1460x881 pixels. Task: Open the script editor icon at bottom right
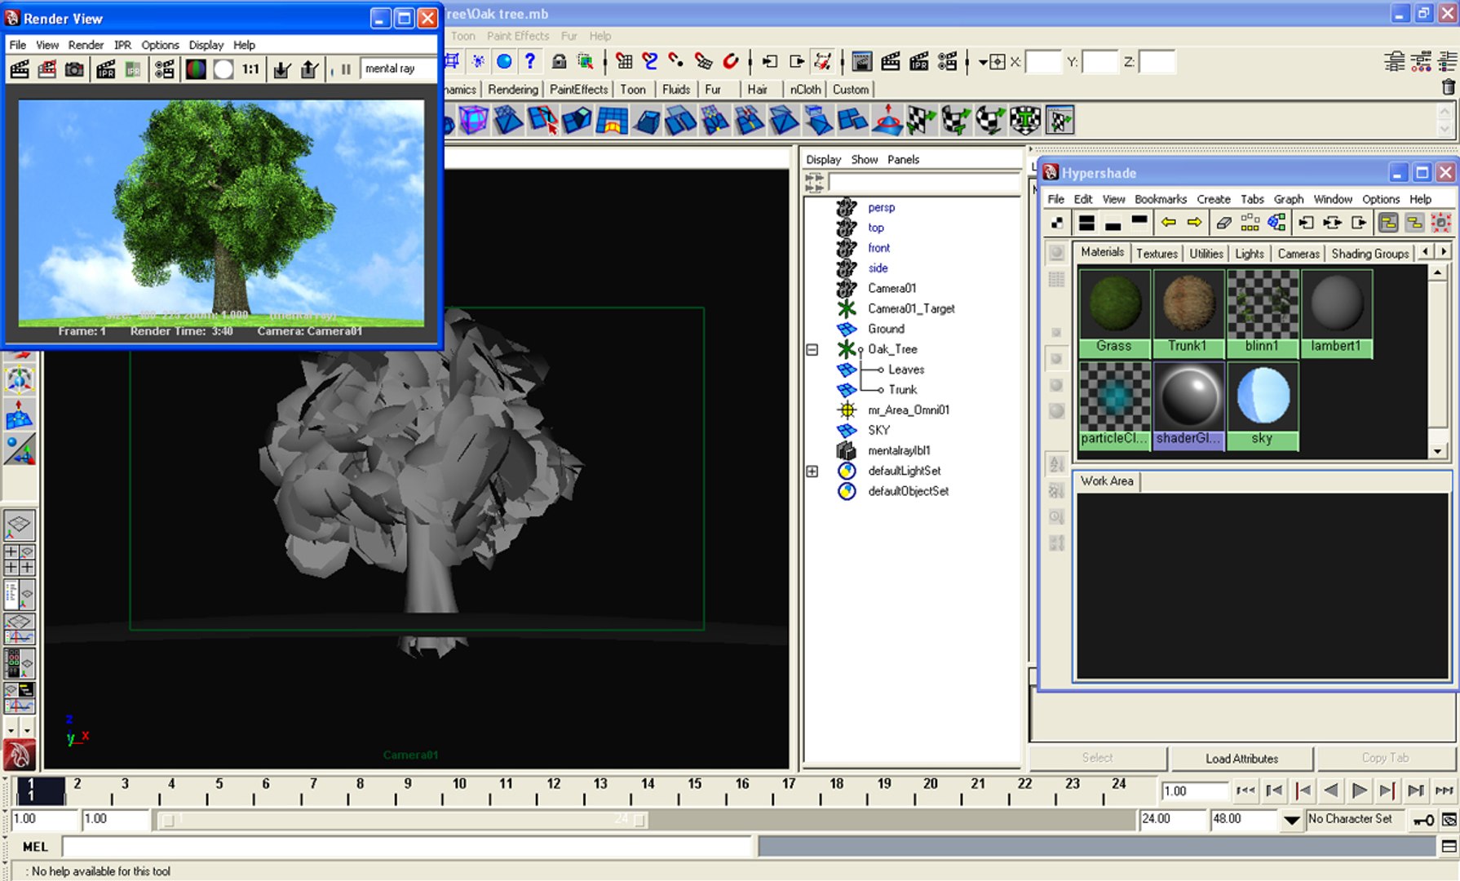(x=1449, y=847)
